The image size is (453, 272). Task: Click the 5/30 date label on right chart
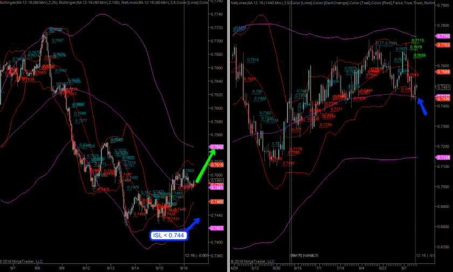tap(277, 268)
